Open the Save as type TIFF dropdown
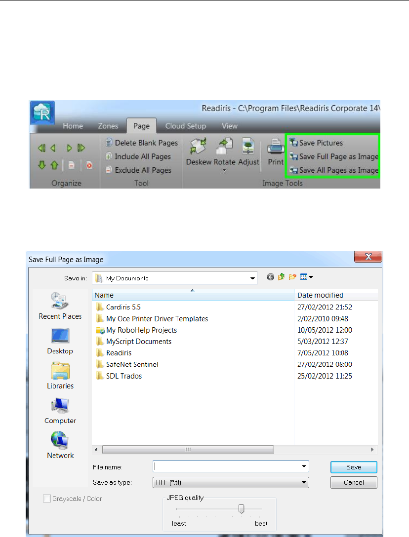Screen dimensions: 409x537 (x=231, y=482)
